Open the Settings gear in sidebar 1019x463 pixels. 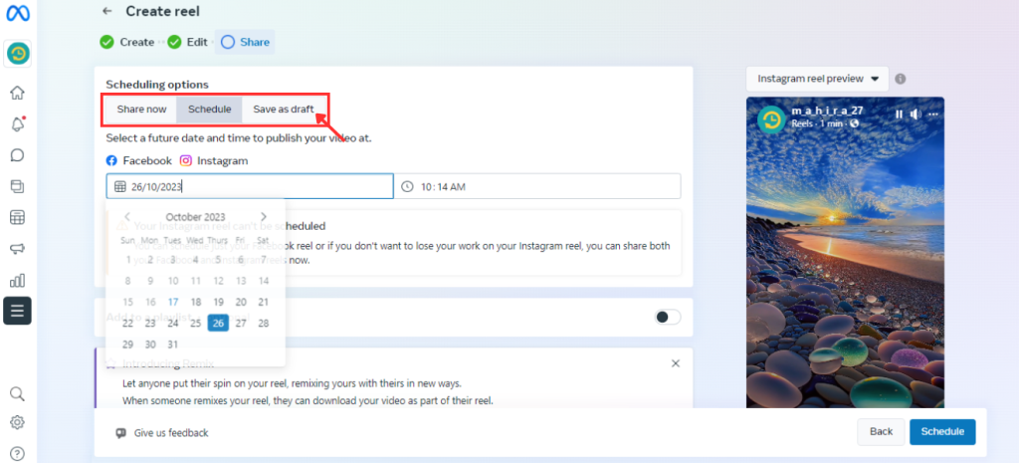coord(18,423)
